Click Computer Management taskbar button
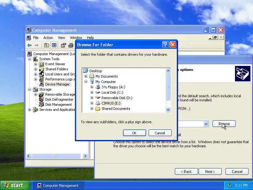The image size is (253, 190). click(x=59, y=186)
